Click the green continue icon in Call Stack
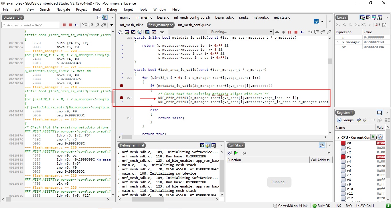This screenshot has height=209, width=391. pyautogui.click(x=236, y=153)
